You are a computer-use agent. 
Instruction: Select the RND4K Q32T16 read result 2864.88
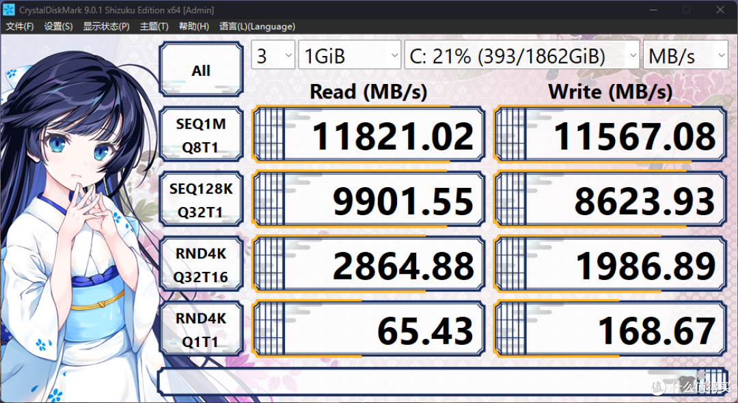pos(369,265)
